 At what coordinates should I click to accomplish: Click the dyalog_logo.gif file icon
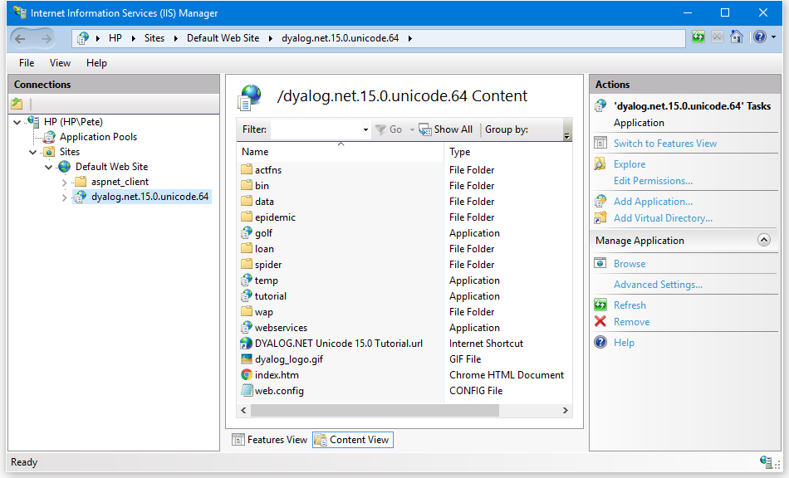tap(247, 359)
